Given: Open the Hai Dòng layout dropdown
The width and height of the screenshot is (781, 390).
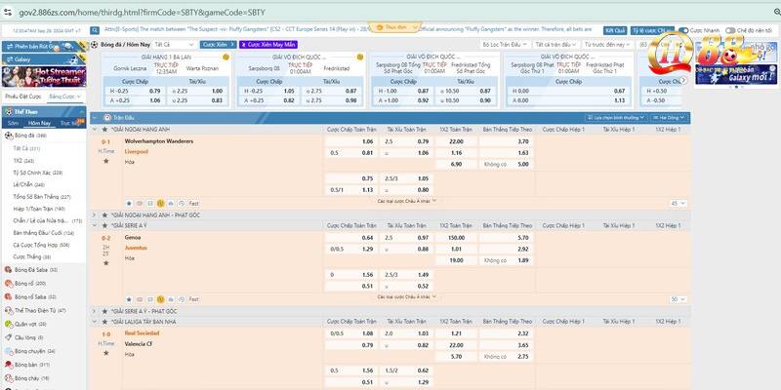Looking at the screenshot, I should click(669, 118).
